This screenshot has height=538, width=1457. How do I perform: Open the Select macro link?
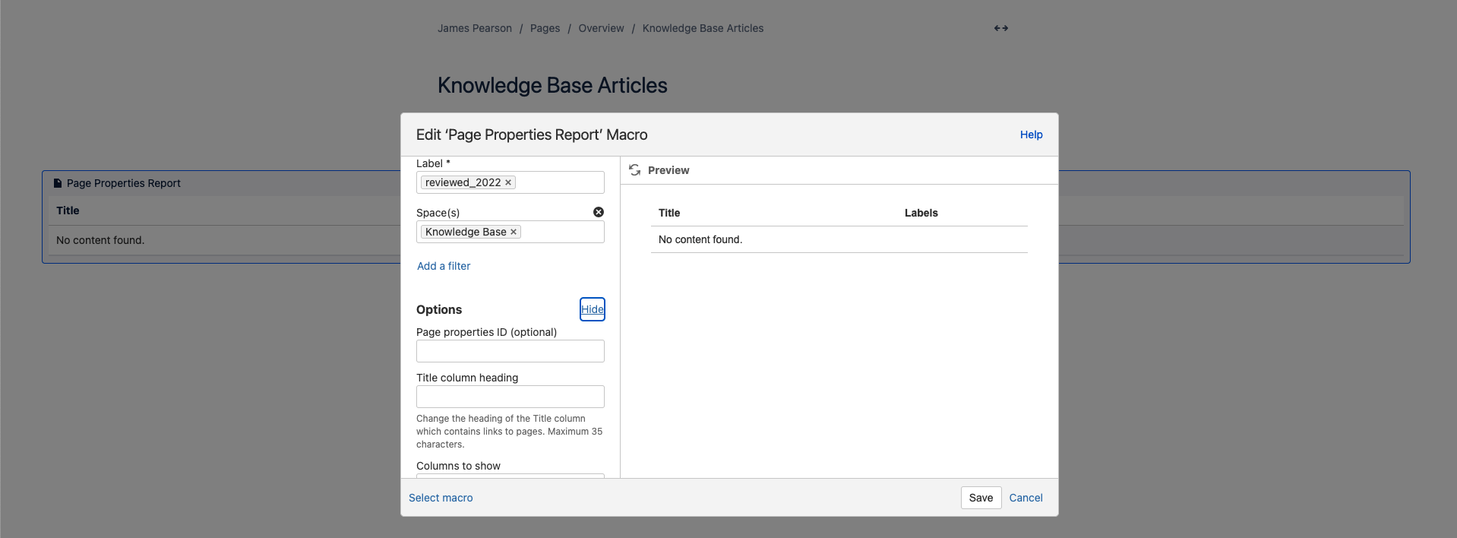441,498
